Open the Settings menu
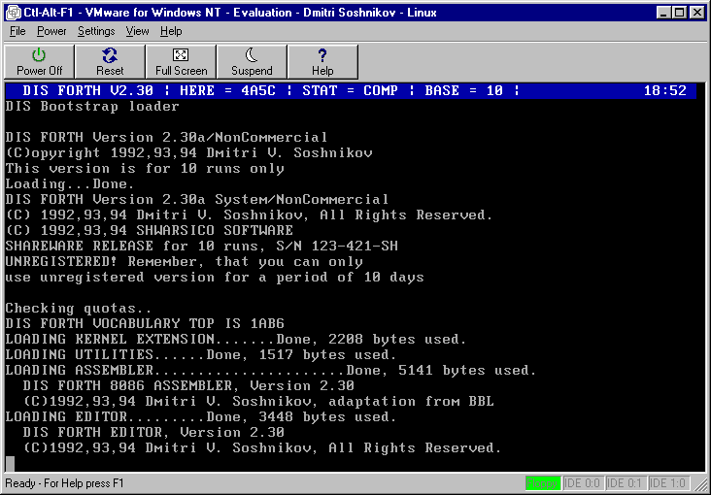Viewport: 711px width, 495px height. 96,31
